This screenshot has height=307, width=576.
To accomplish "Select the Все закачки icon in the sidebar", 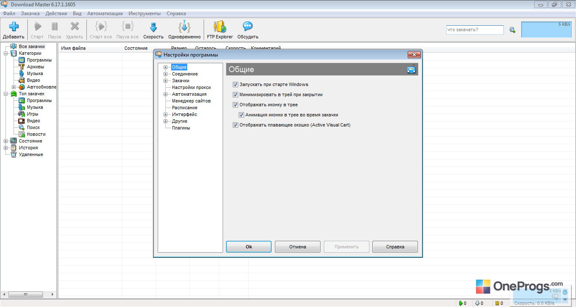I will 13,46.
